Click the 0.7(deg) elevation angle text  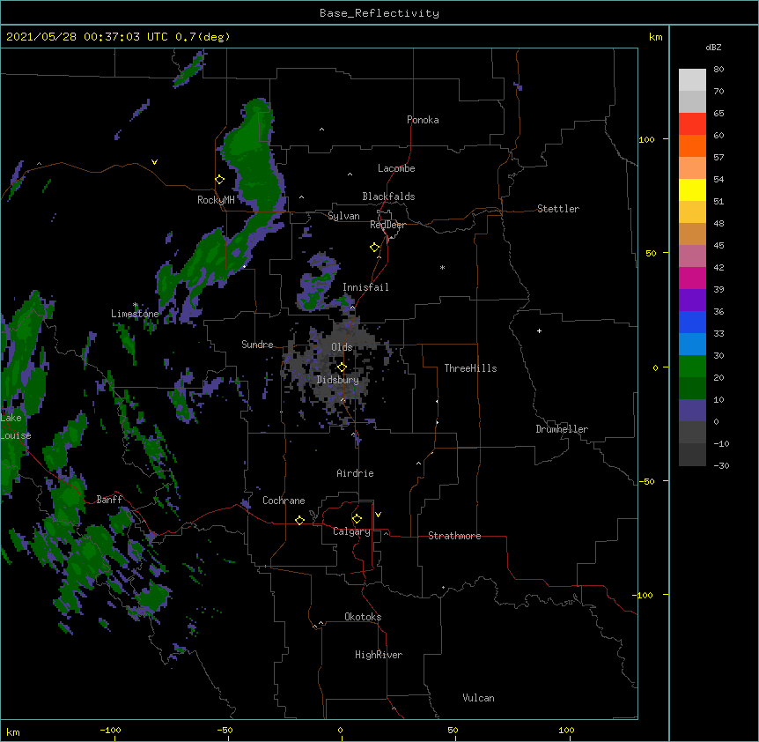203,37
